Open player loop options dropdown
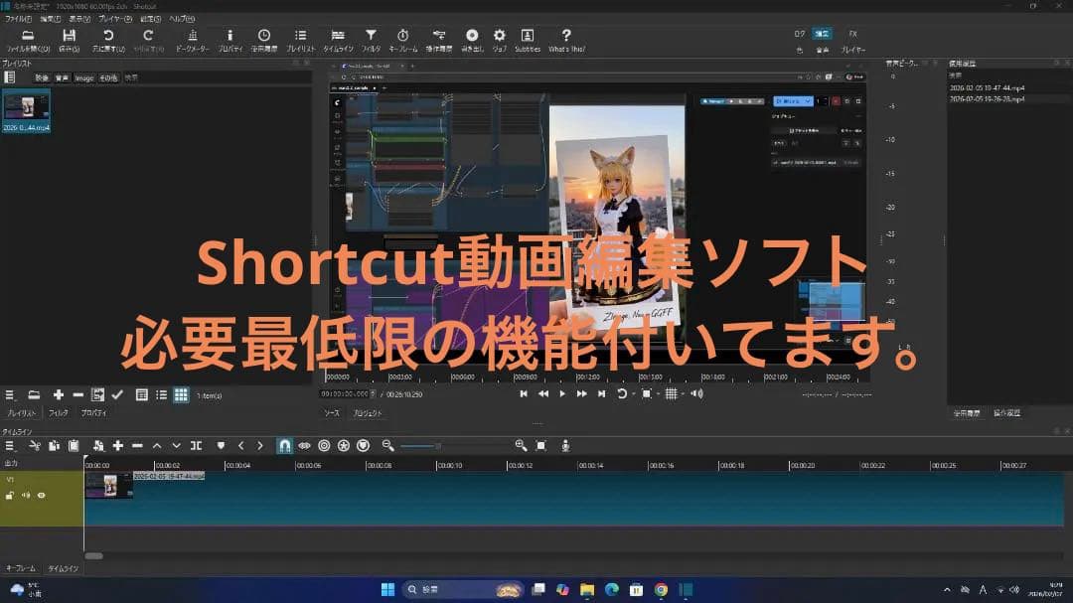 pos(634,393)
